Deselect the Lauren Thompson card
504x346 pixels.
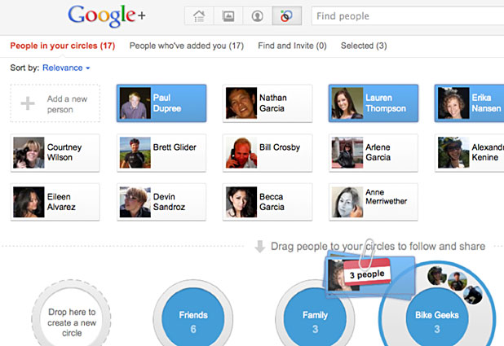[374, 103]
